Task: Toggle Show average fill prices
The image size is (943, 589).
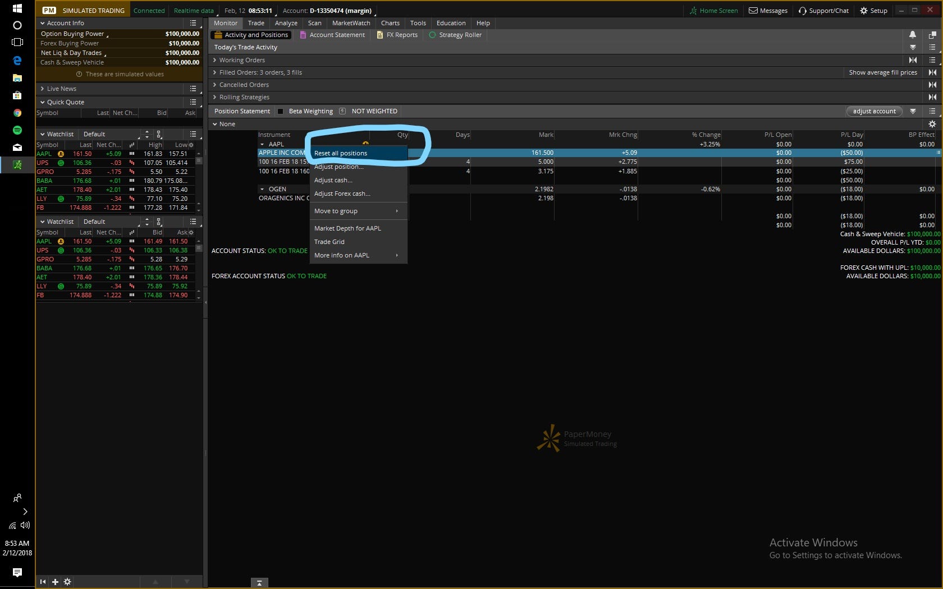Action: pos(882,72)
